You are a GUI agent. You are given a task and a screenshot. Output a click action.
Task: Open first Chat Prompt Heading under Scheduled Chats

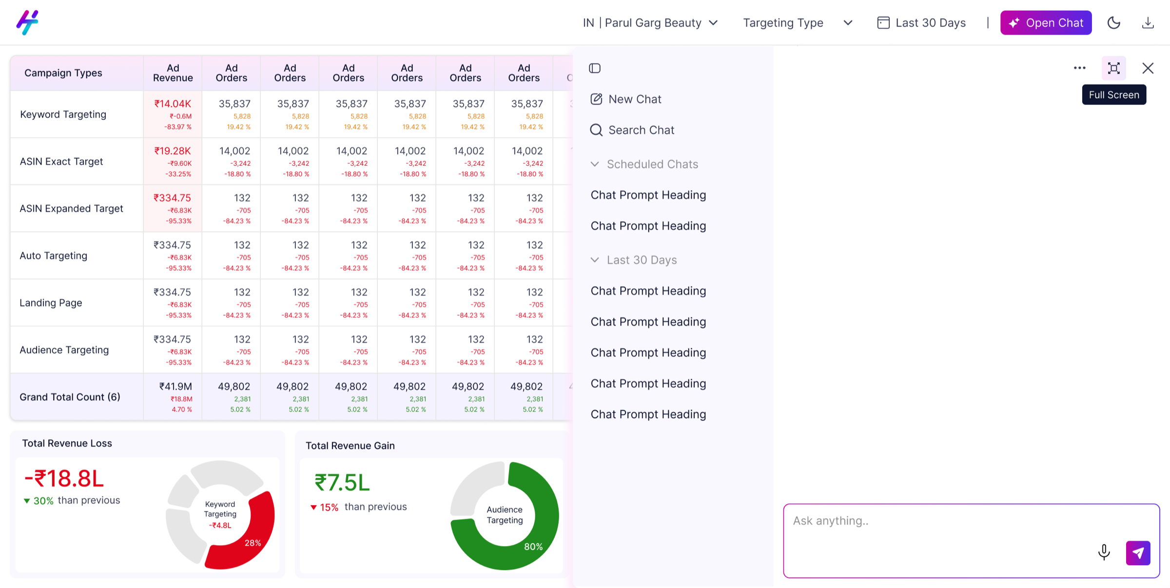coord(648,195)
